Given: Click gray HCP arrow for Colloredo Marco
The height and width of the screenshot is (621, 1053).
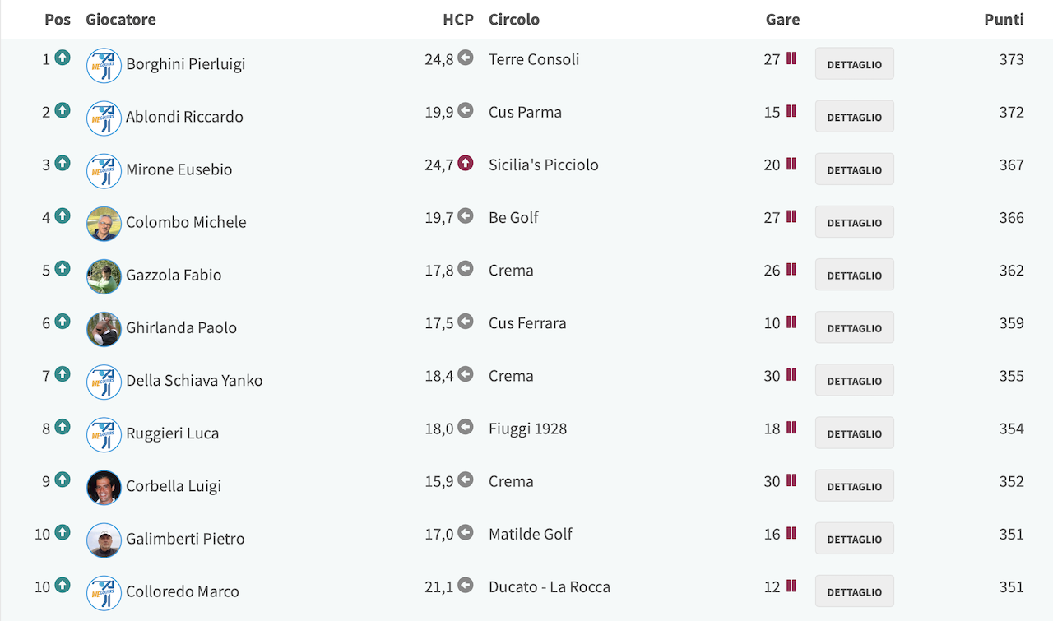Looking at the screenshot, I should (466, 585).
